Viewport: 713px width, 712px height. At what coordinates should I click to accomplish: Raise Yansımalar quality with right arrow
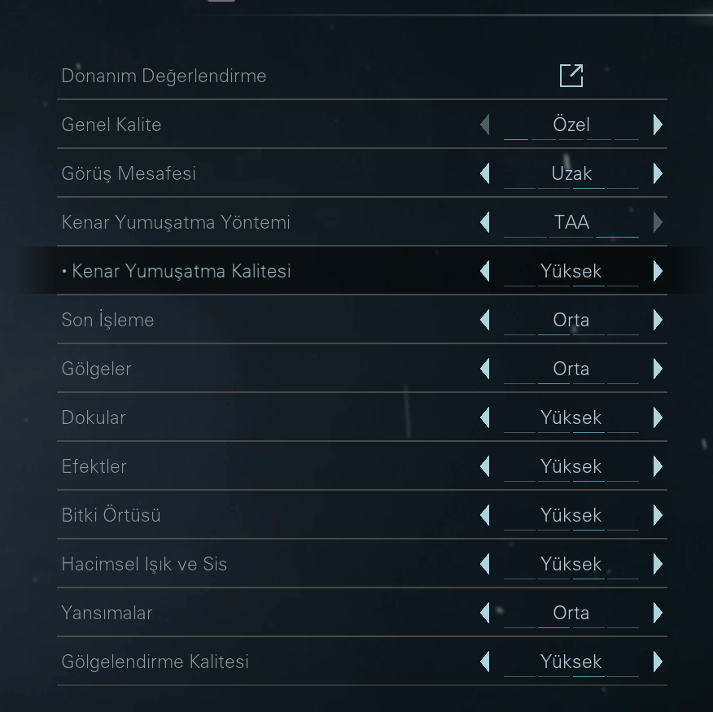pos(658,613)
